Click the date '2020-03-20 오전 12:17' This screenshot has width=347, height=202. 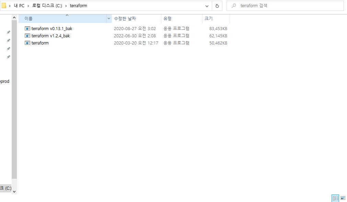click(136, 43)
